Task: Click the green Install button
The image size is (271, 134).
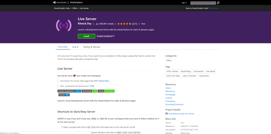Action: [x=87, y=36]
